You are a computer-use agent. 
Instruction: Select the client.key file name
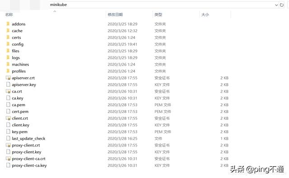[x=21, y=125]
